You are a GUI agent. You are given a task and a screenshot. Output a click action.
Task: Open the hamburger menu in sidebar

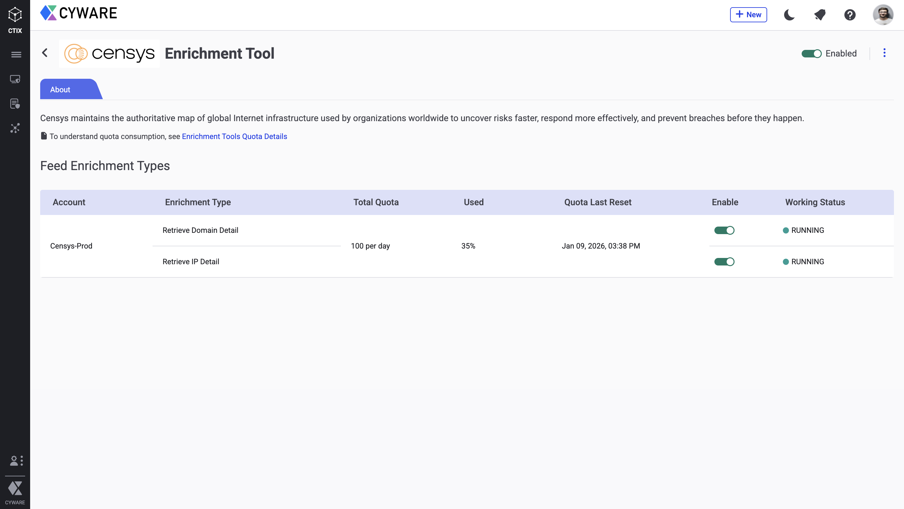[x=16, y=55]
